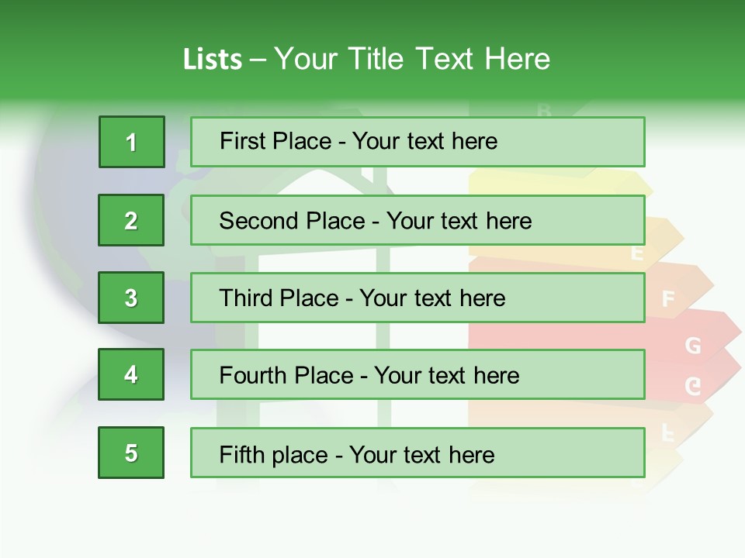
Task: Select the 'Fifth place' text bar
Action: point(418,453)
